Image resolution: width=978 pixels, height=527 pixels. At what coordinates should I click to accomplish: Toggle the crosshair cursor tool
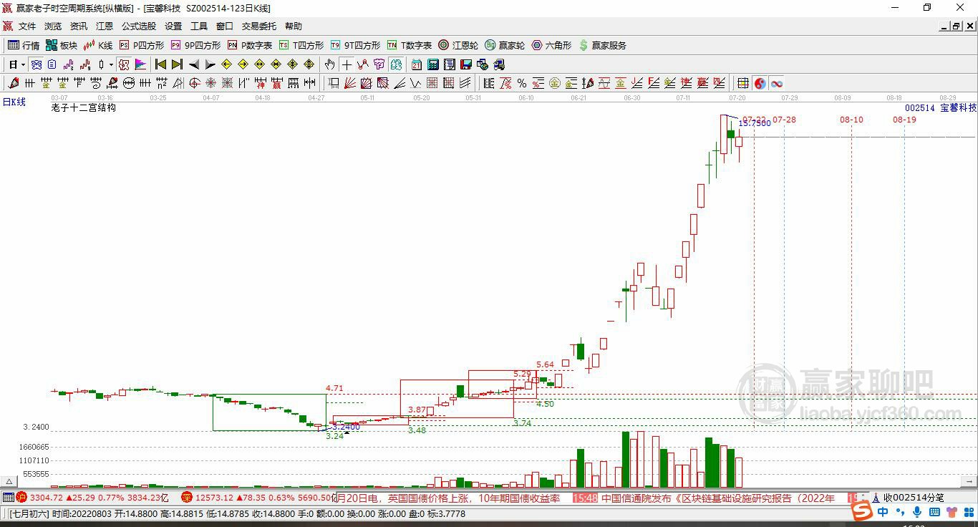tap(347, 64)
